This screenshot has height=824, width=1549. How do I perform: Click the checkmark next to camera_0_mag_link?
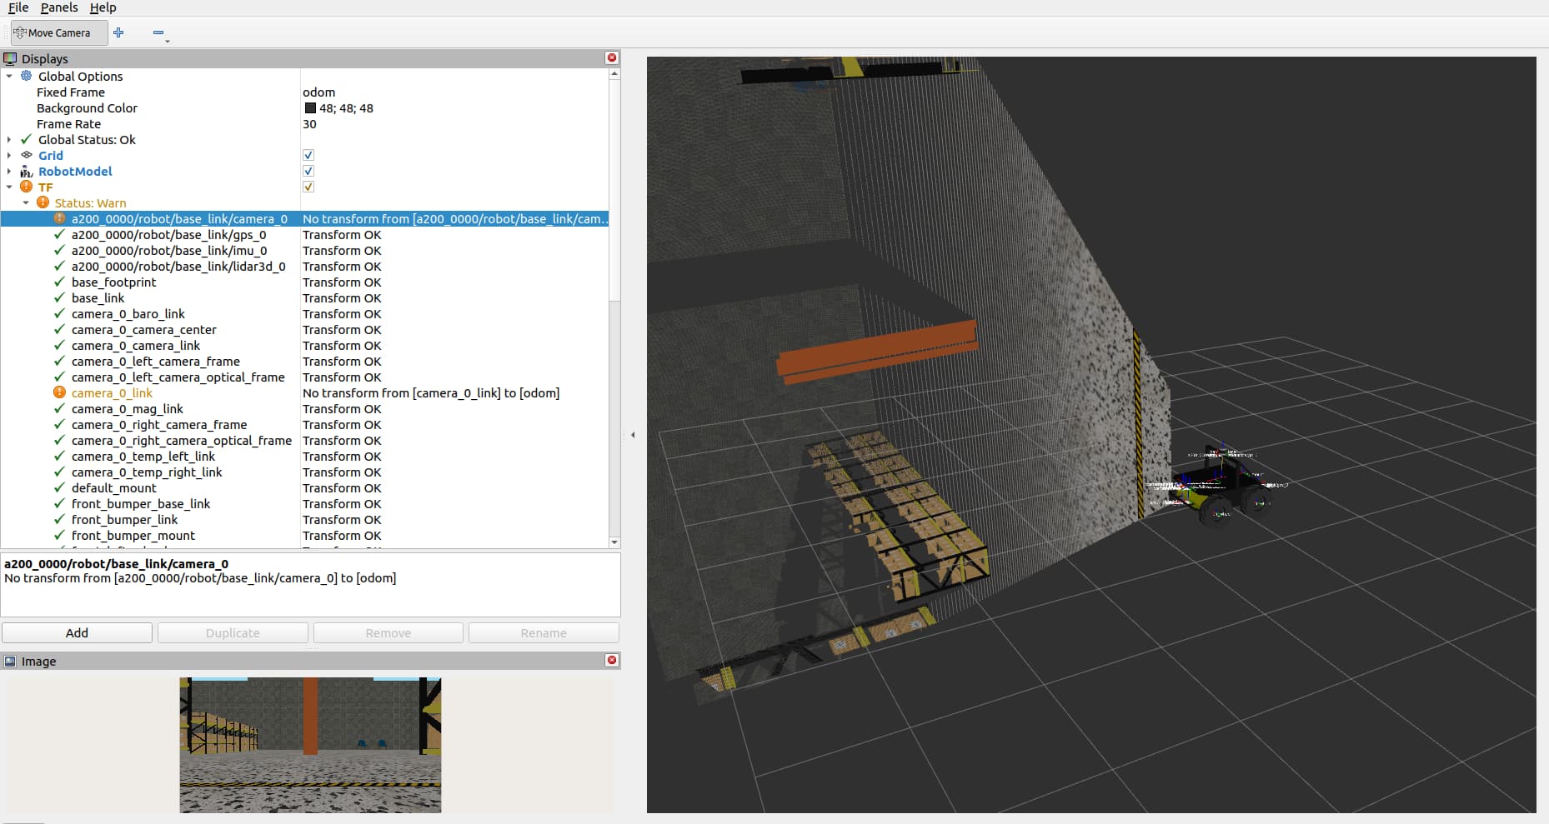[x=59, y=408]
